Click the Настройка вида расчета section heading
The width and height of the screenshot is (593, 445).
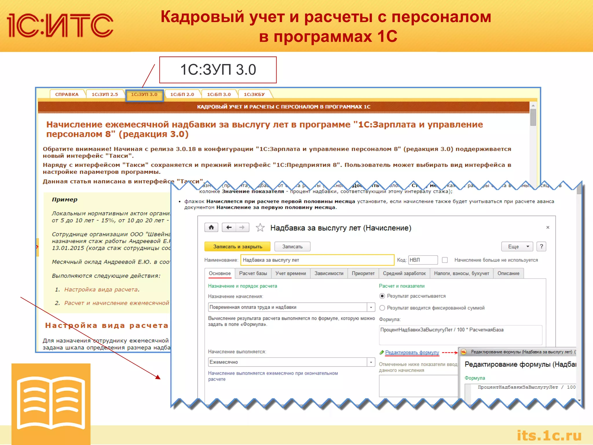pyautogui.click(x=107, y=326)
